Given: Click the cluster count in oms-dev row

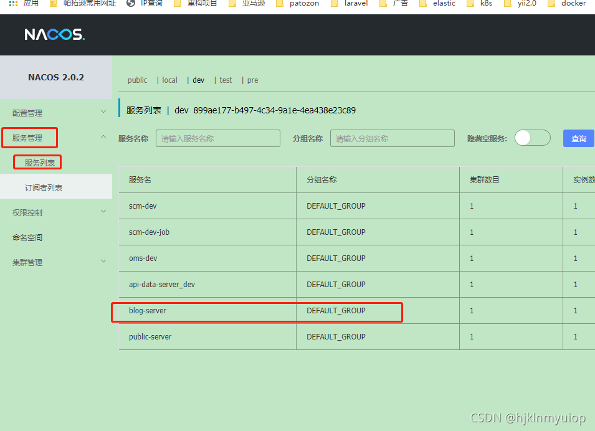Looking at the screenshot, I should 472,258.
